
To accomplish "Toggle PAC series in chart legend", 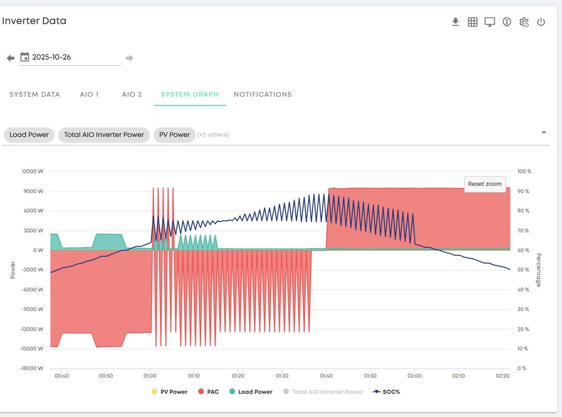I will (x=209, y=392).
